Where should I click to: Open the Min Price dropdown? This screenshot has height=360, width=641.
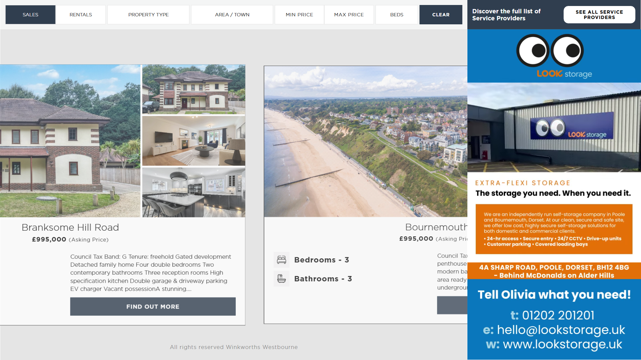299,15
